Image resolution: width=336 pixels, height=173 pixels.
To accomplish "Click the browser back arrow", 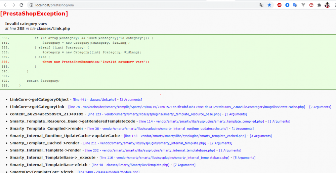I will point(6,5).
